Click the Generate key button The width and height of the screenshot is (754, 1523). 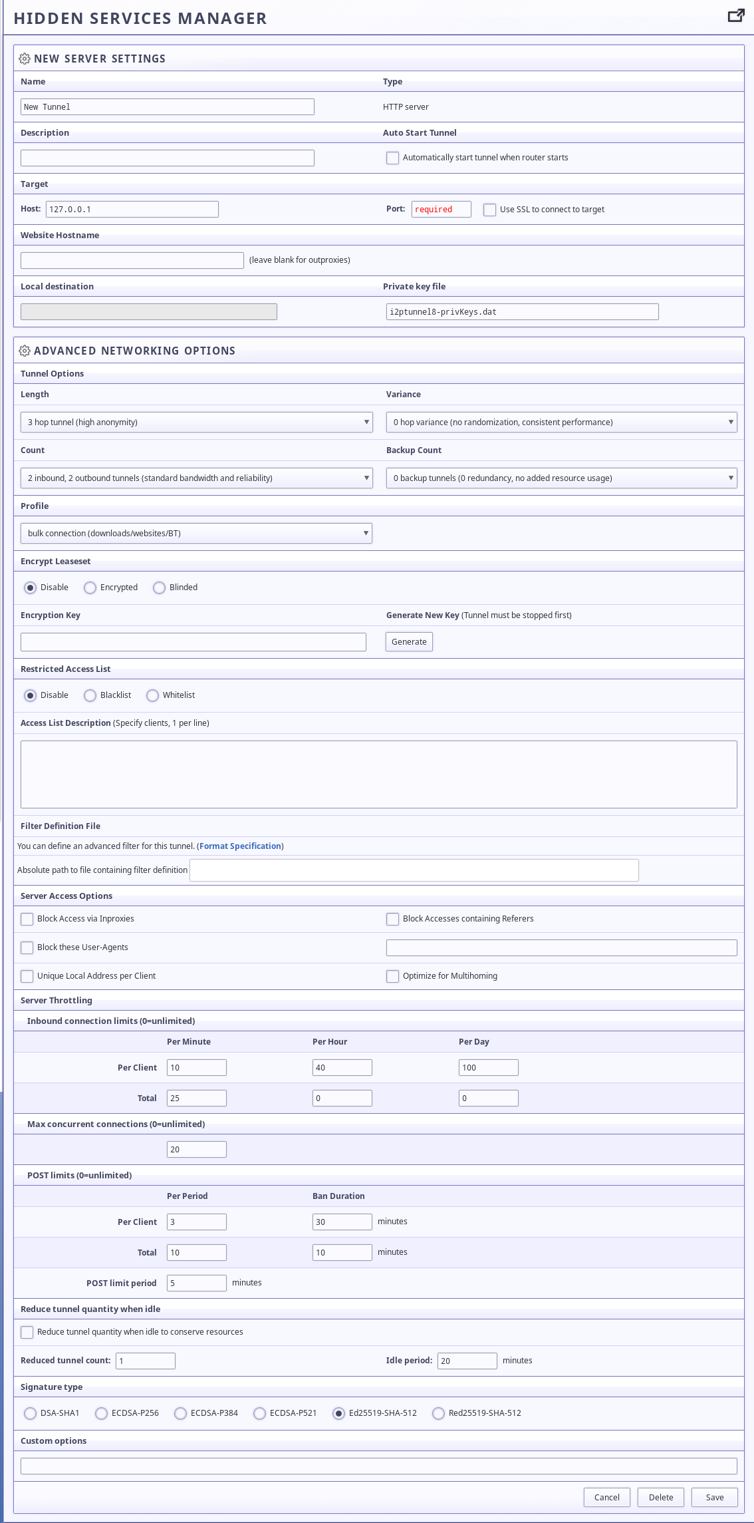(x=409, y=641)
